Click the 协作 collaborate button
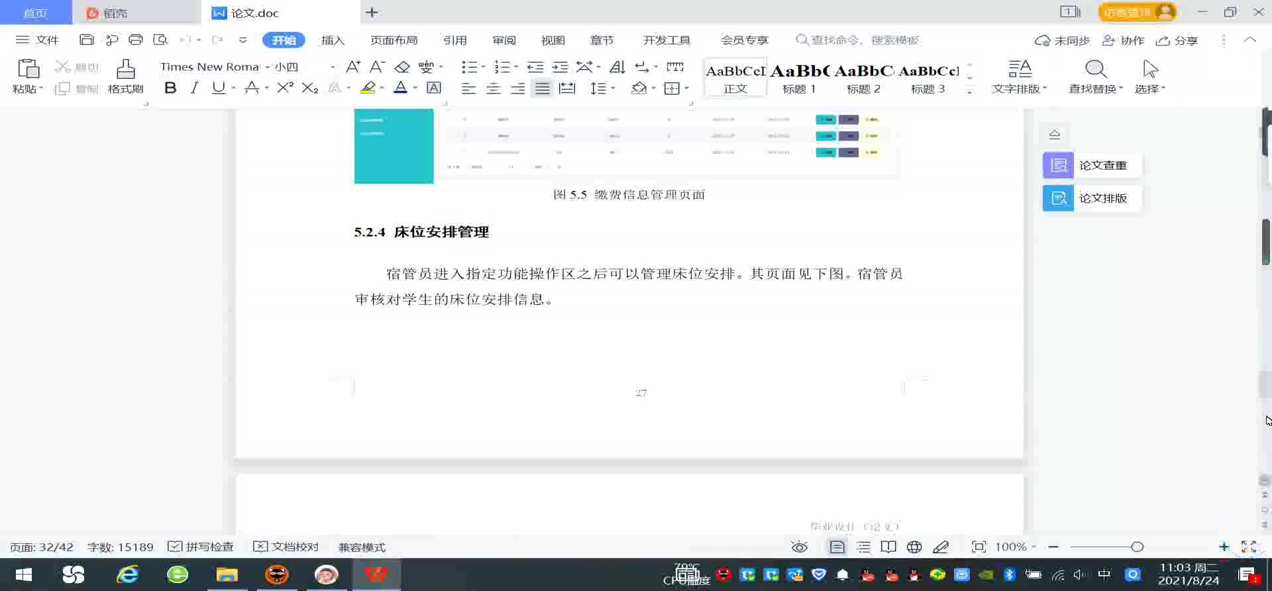 click(1123, 40)
